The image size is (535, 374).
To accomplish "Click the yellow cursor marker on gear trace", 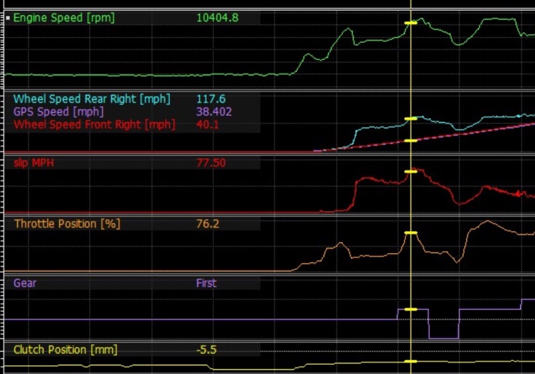I will pos(411,310).
